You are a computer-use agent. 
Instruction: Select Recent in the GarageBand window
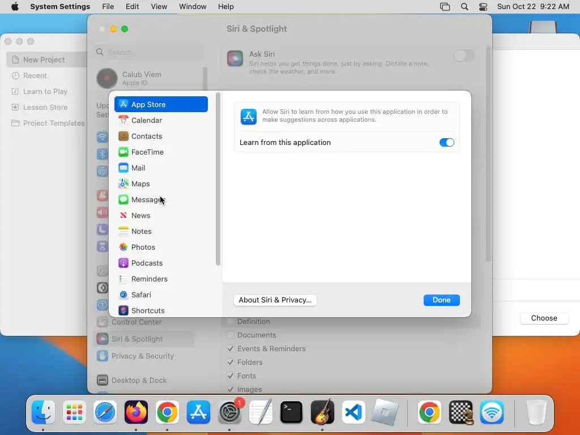point(47,75)
